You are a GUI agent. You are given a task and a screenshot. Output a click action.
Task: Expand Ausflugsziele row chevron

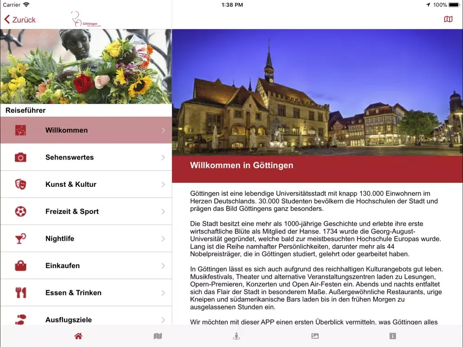tap(163, 320)
